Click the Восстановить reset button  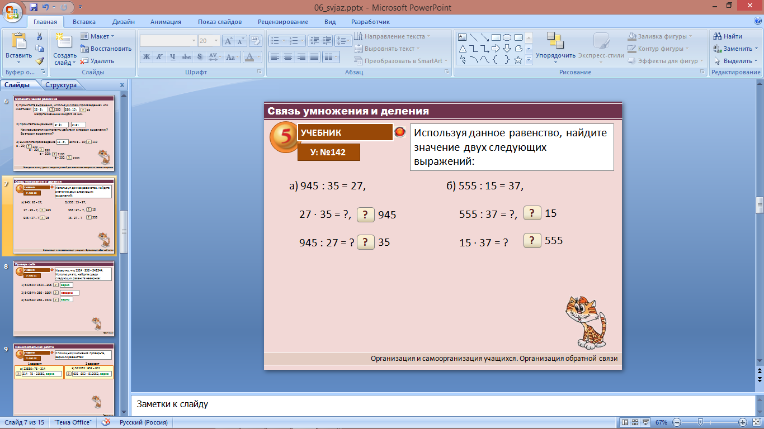click(106, 49)
